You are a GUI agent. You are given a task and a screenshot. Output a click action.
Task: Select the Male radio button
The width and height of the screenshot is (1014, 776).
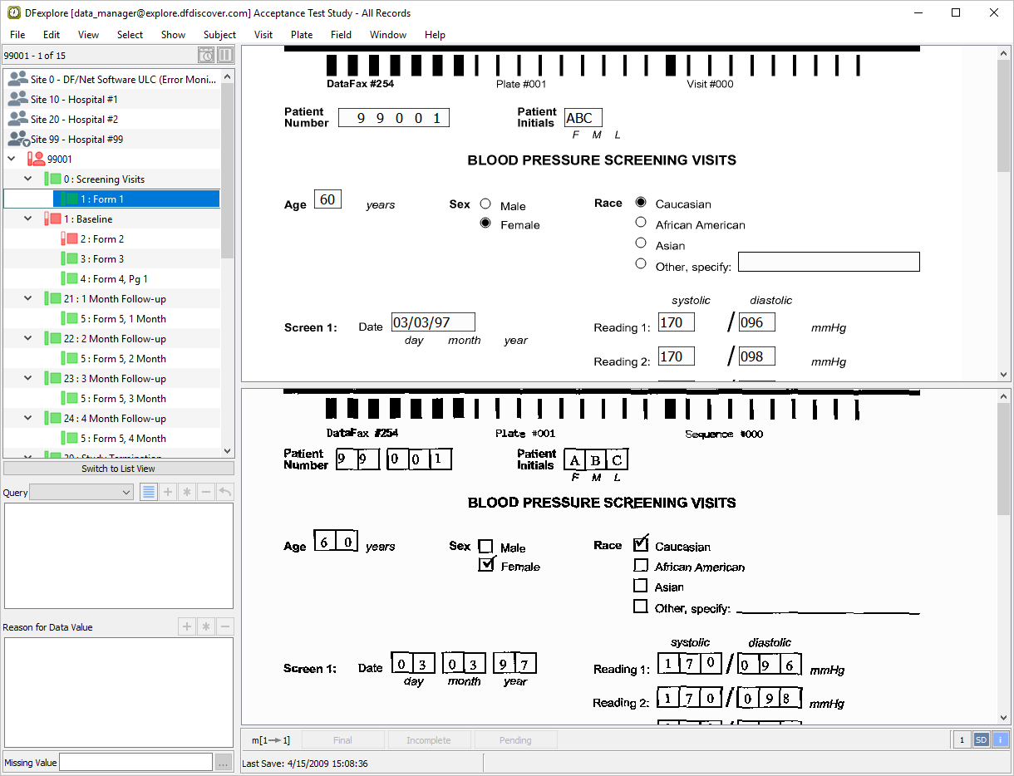coord(485,205)
